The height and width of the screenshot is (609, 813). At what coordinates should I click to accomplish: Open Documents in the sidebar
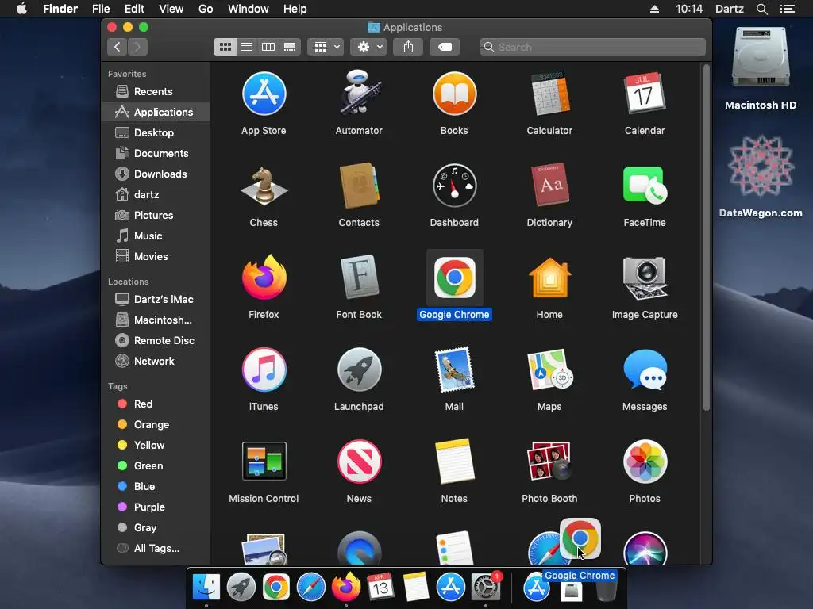(156, 153)
